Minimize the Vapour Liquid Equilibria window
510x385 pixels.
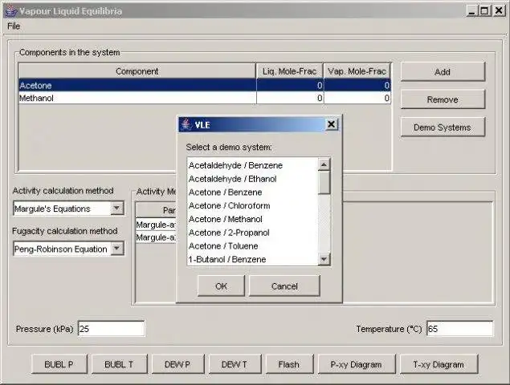click(x=471, y=10)
